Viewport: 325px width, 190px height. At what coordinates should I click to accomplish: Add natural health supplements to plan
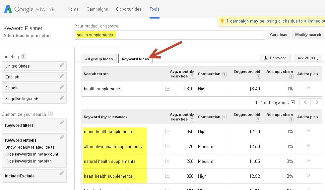[308, 161]
